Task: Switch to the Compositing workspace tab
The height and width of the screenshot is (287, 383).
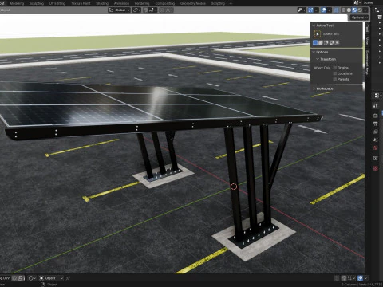Action: [165, 3]
